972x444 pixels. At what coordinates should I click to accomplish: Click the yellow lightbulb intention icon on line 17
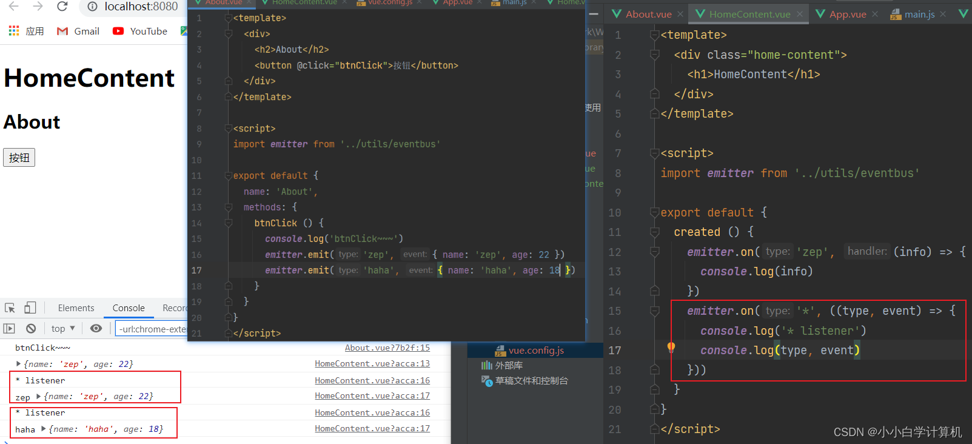point(671,348)
